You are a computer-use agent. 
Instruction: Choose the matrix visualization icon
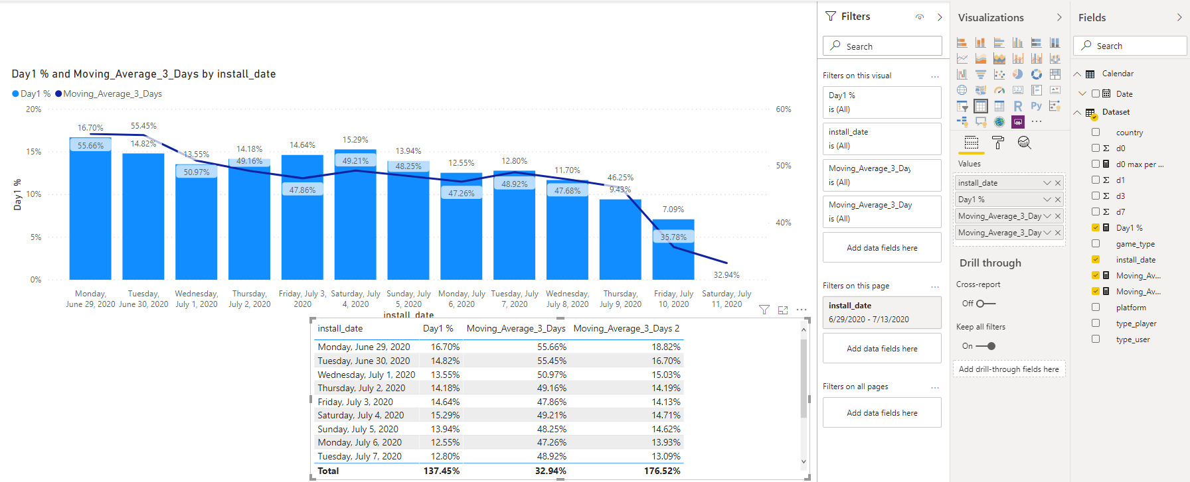(999, 106)
